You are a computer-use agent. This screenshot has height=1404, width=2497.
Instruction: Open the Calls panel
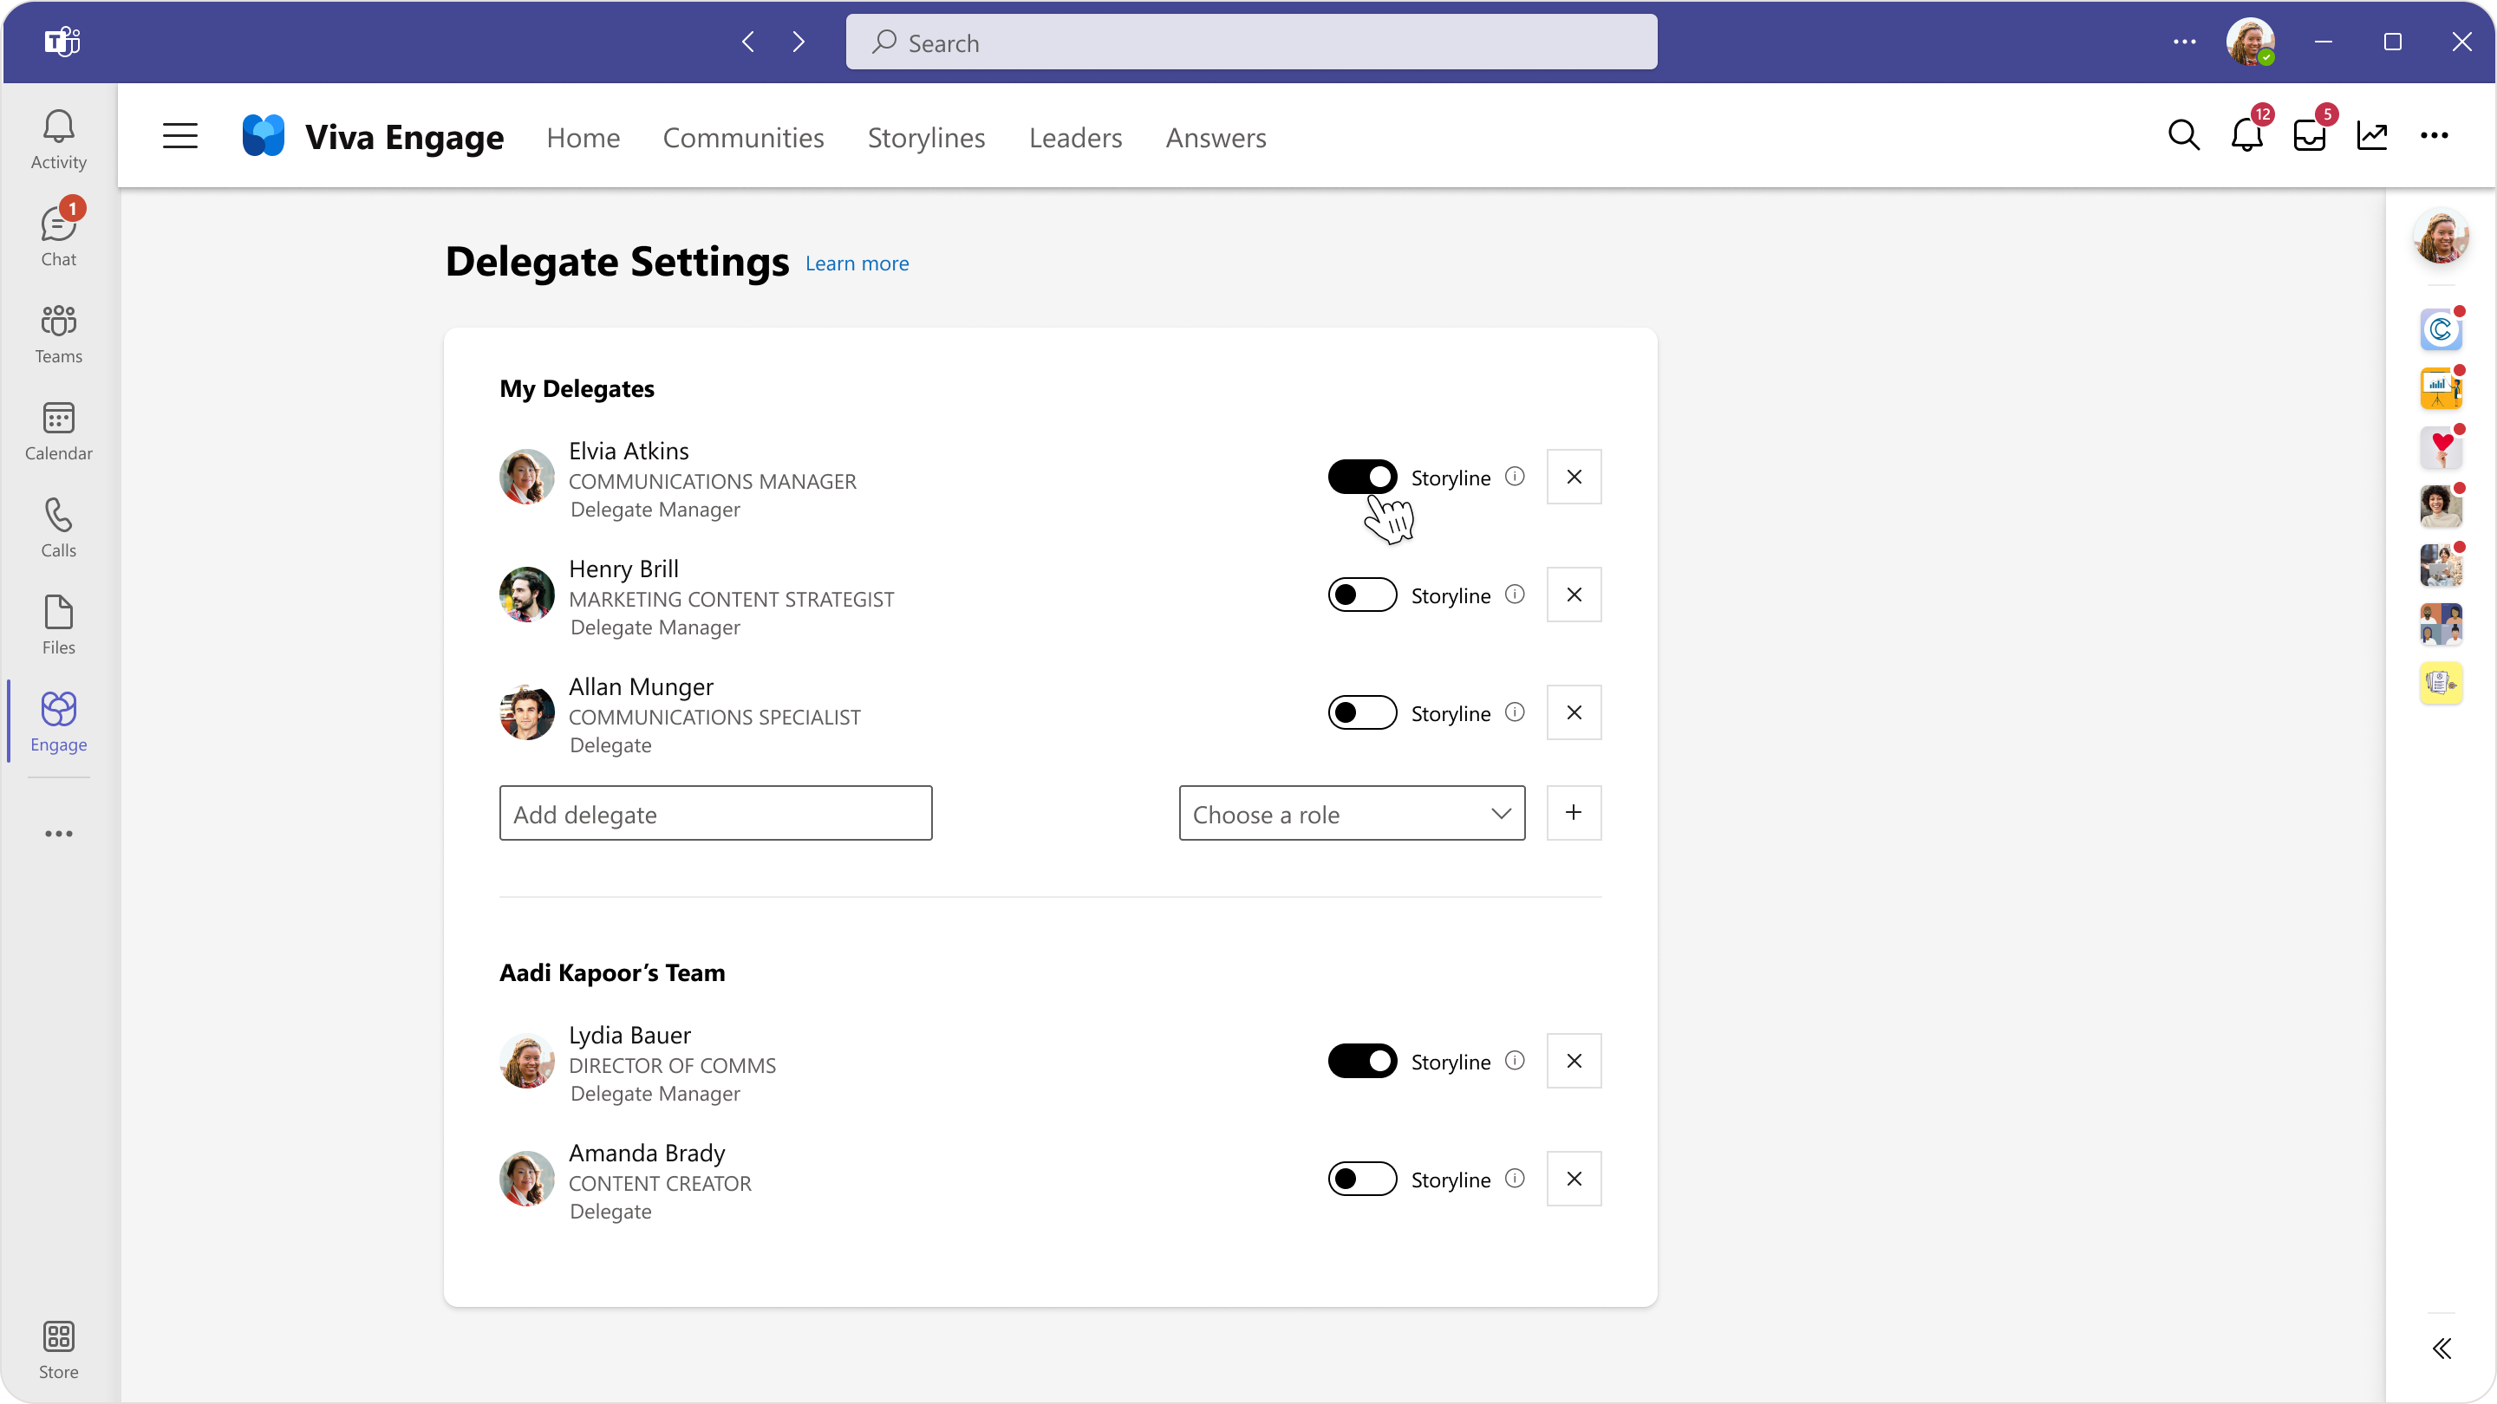click(58, 528)
